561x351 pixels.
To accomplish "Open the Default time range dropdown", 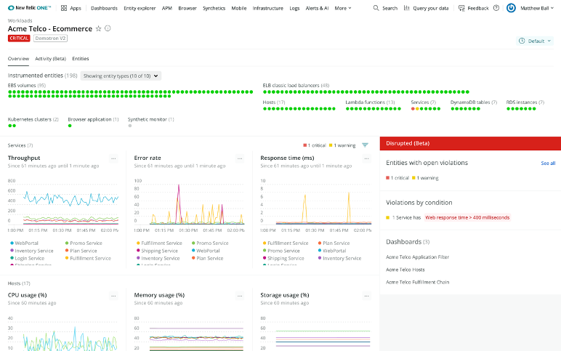I will [x=536, y=41].
